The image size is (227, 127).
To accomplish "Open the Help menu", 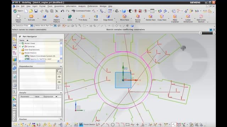I will pyautogui.click(x=110, y=6).
